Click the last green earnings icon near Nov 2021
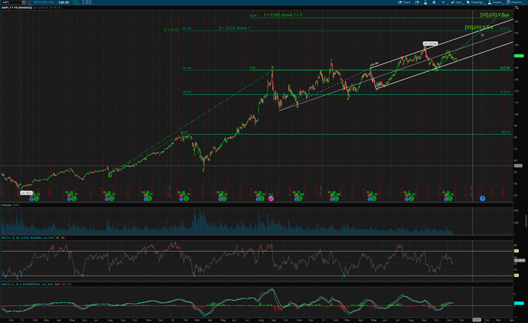528x323 pixels. (x=450, y=199)
